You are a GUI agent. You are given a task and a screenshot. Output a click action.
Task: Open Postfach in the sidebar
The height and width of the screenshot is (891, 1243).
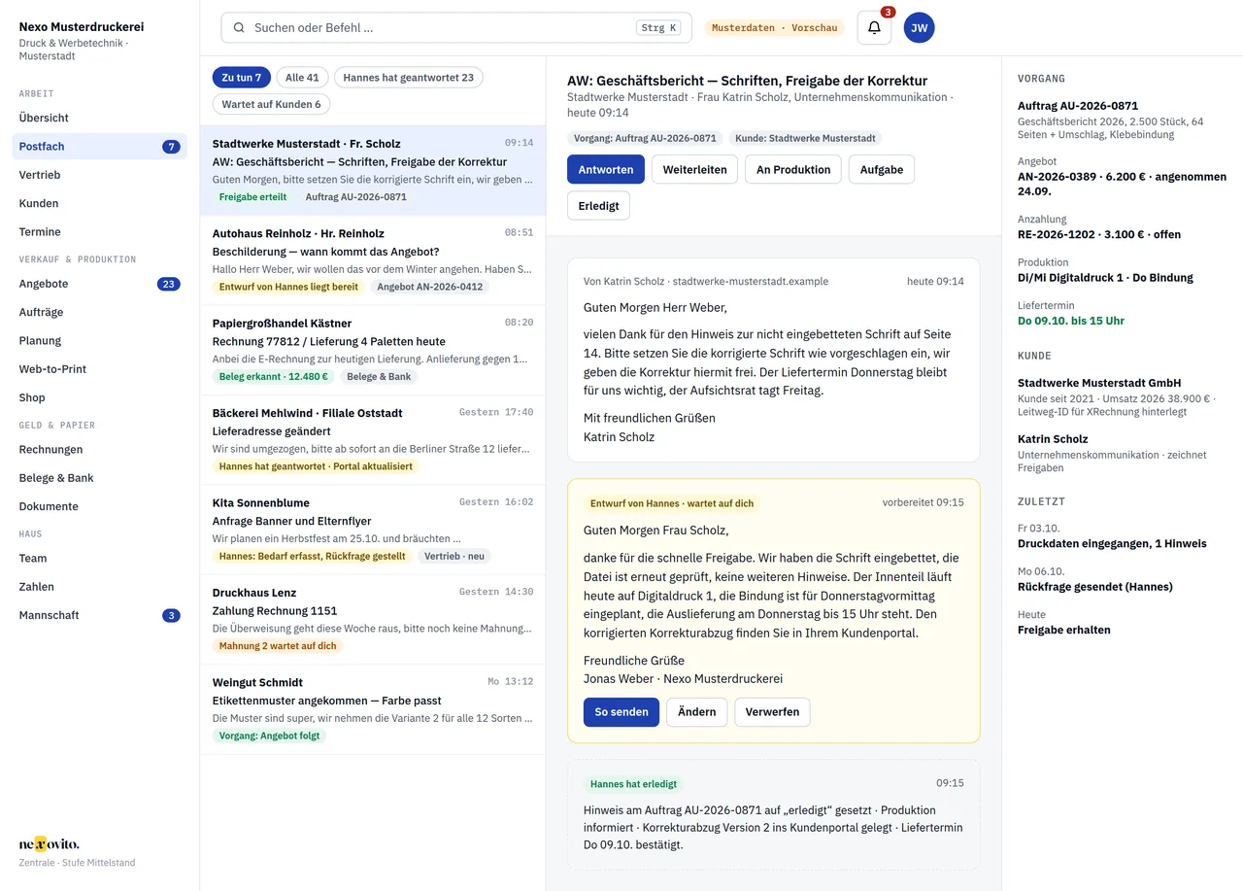(x=99, y=147)
